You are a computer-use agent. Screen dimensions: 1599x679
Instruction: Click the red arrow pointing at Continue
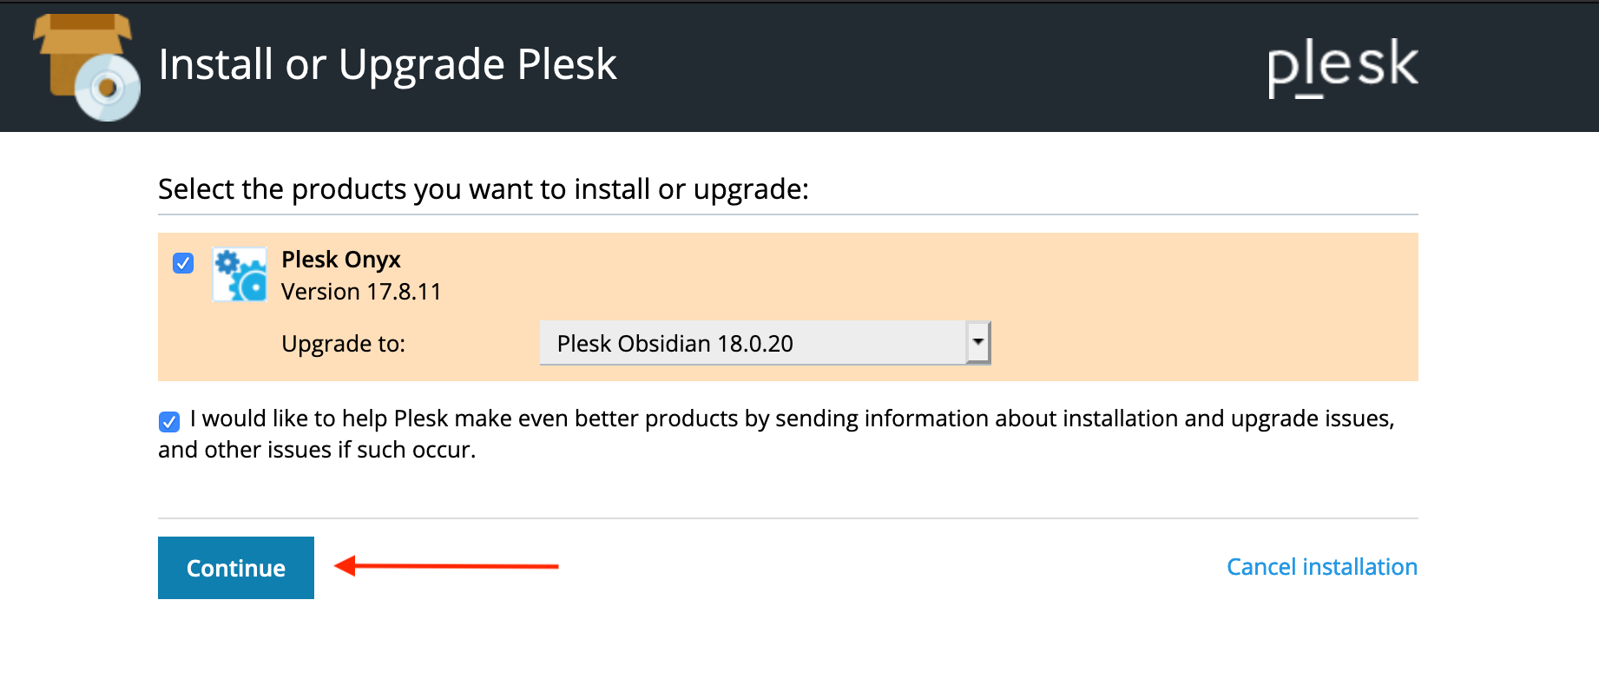point(446,566)
